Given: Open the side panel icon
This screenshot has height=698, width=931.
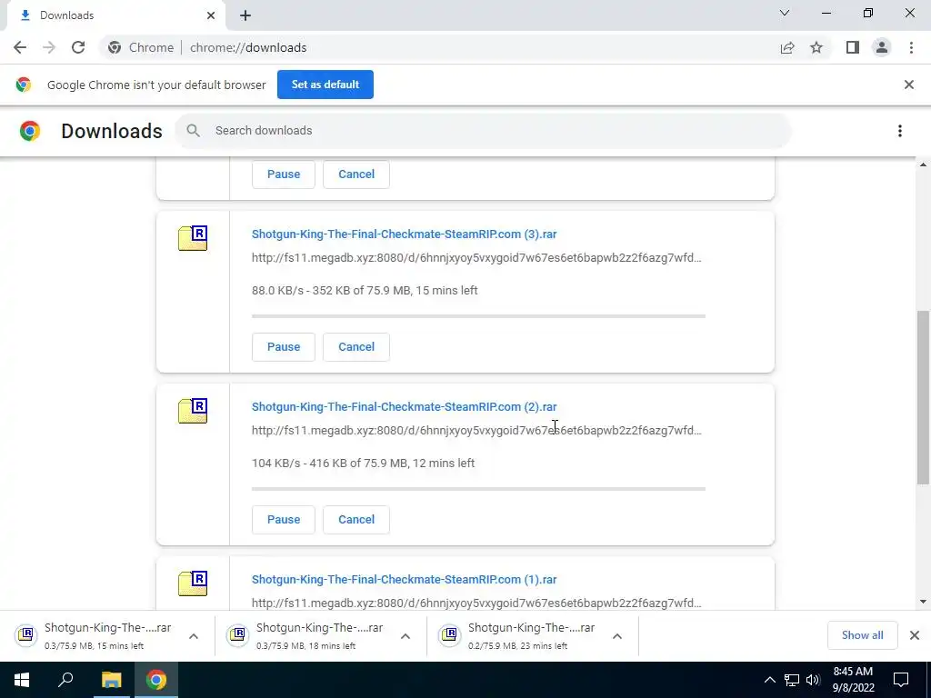Looking at the screenshot, I should click(853, 47).
